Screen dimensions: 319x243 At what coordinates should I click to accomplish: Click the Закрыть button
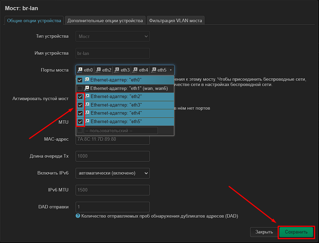[x=264, y=232]
